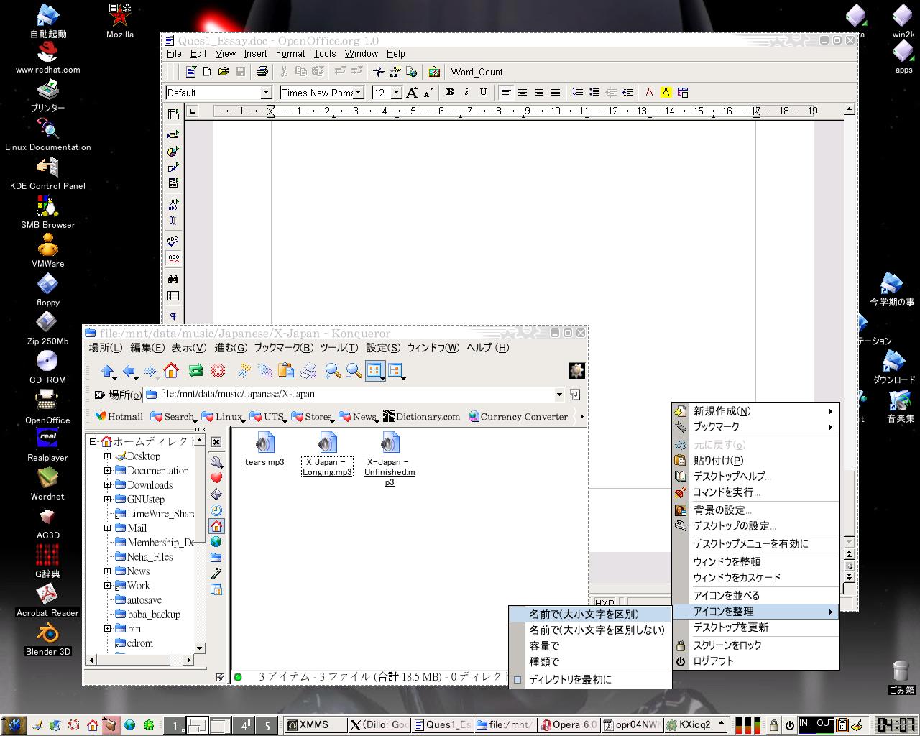
Task: Click the Blender 3D desktop icon
Action: tap(47, 638)
